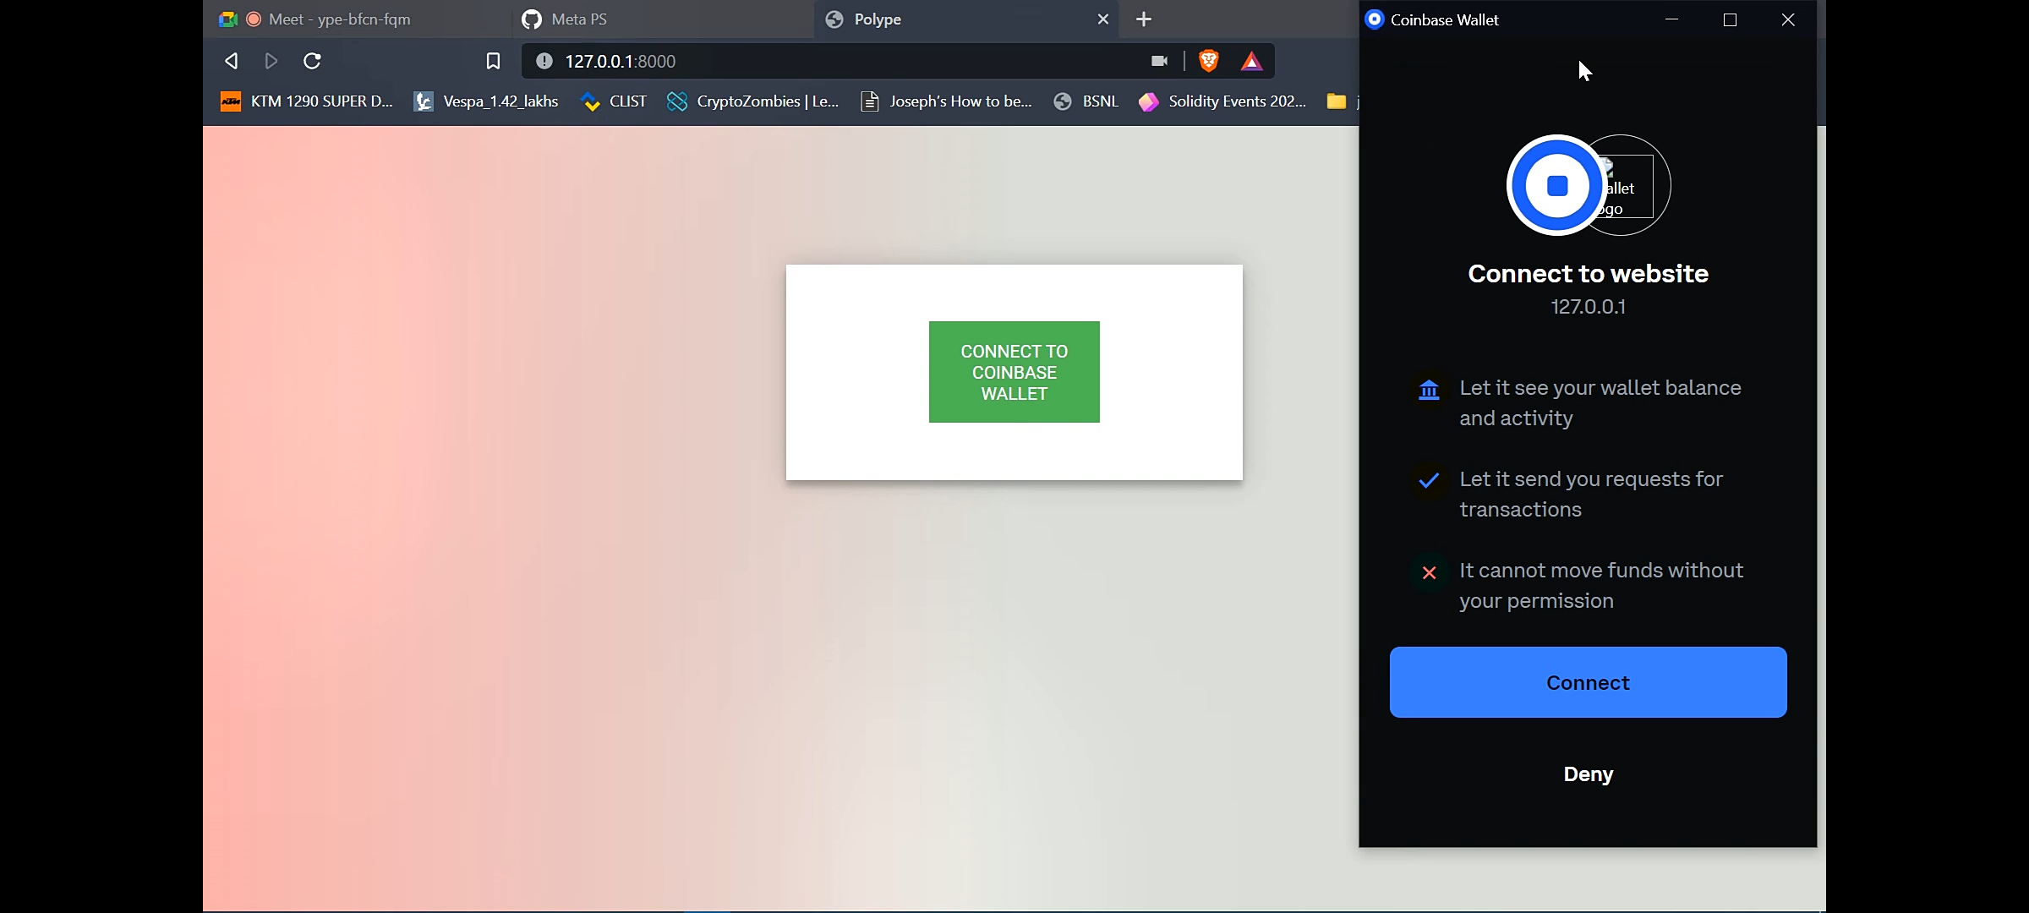Click the camera icon in the address bar
This screenshot has height=913, width=2029.
pyautogui.click(x=1159, y=61)
